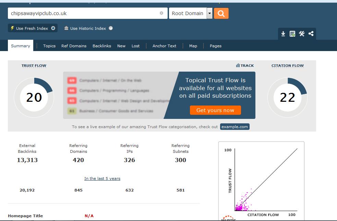
Task: Click the lightning bolt Fresh Index icon
Action: pyautogui.click(x=12, y=28)
